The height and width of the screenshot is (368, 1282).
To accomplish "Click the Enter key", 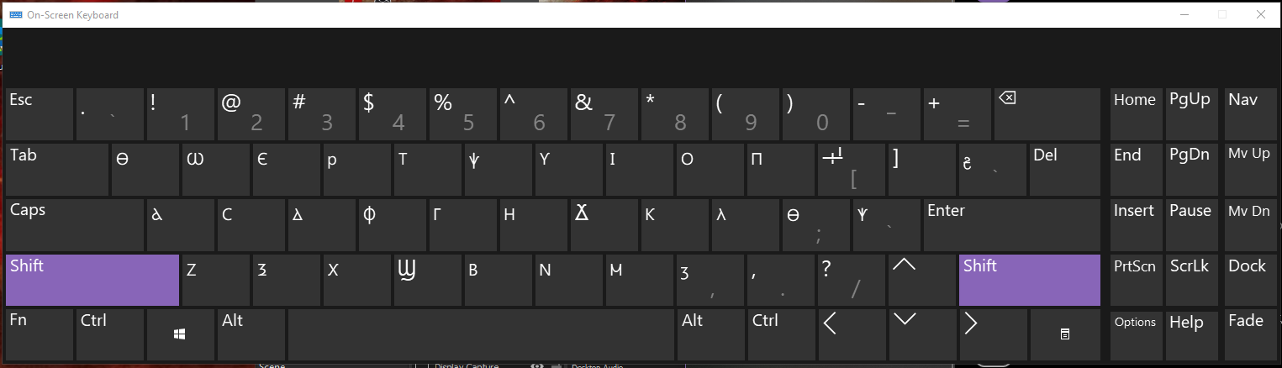I will coord(1011,224).
